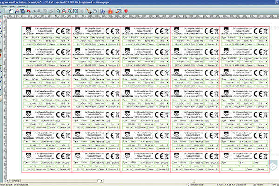Screen dimensions: 279x186
Task: Select the blank label with empty Type field
Action: pyautogui.click(x=245, y=162)
